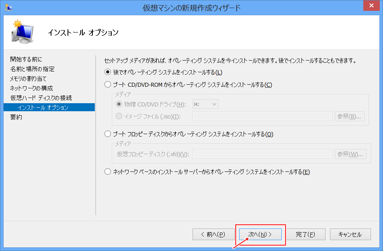Click the virtual machine computer icon in header

[22, 32]
